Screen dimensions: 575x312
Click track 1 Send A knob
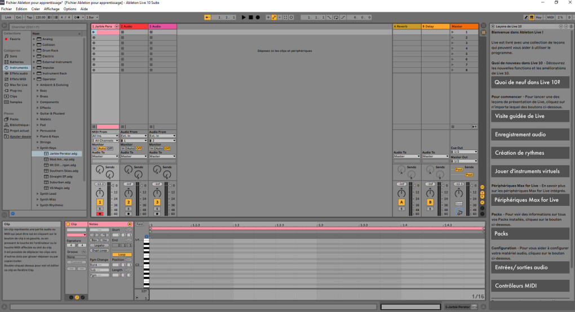point(100,170)
